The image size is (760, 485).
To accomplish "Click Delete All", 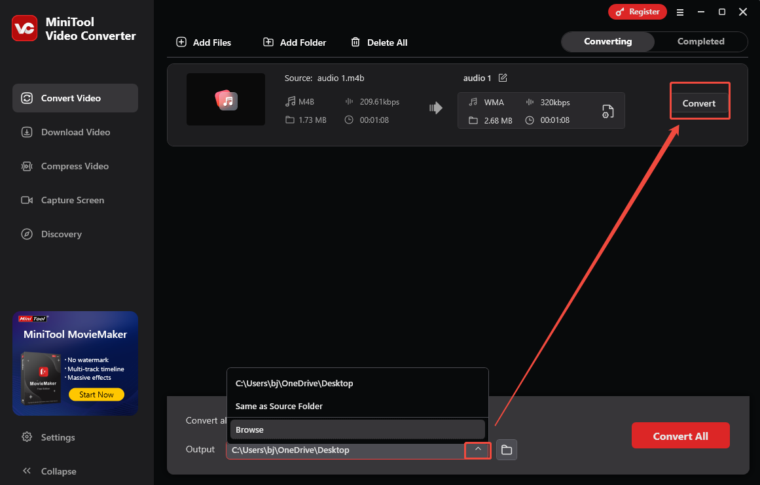I will coord(379,42).
